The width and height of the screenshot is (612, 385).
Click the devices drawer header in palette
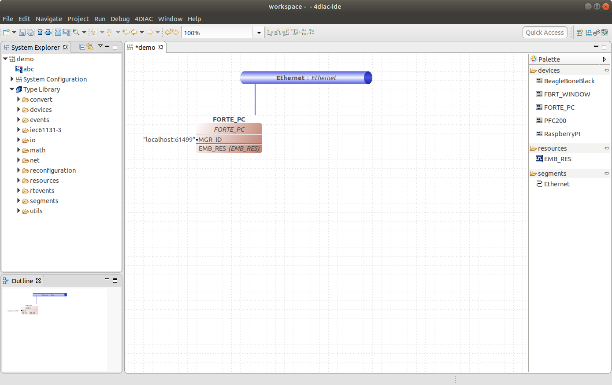[570, 70]
